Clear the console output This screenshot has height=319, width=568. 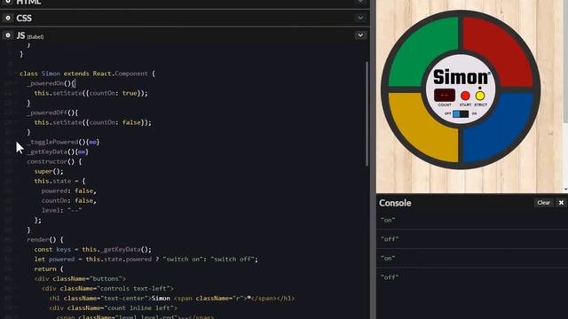coord(543,203)
